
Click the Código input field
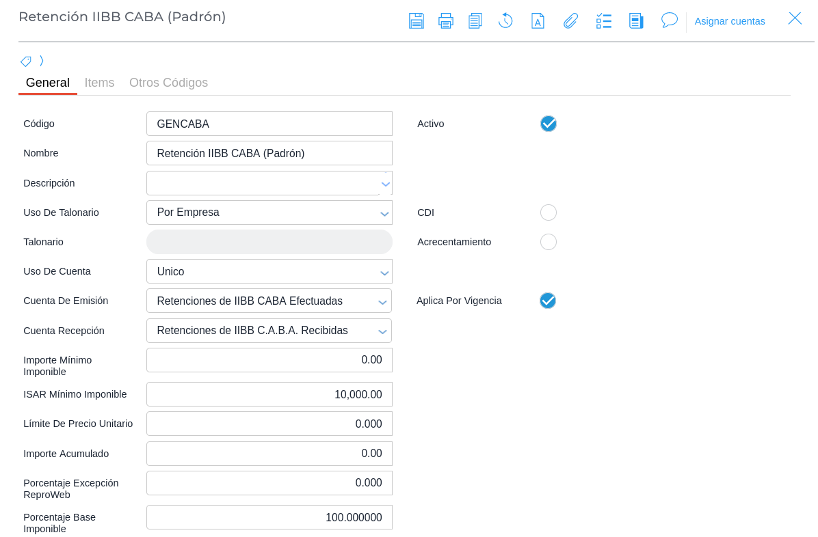269,124
